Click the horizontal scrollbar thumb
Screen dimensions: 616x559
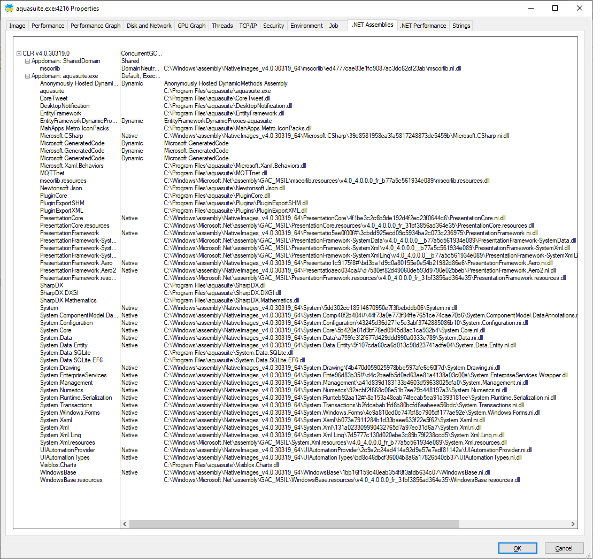click(x=294, y=524)
